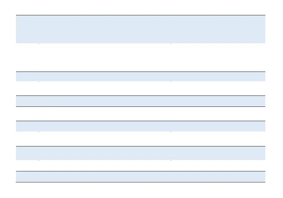This screenshot has height=198, width=283.
Task: Select the fifth row's right column cell
Action: tap(218, 101)
